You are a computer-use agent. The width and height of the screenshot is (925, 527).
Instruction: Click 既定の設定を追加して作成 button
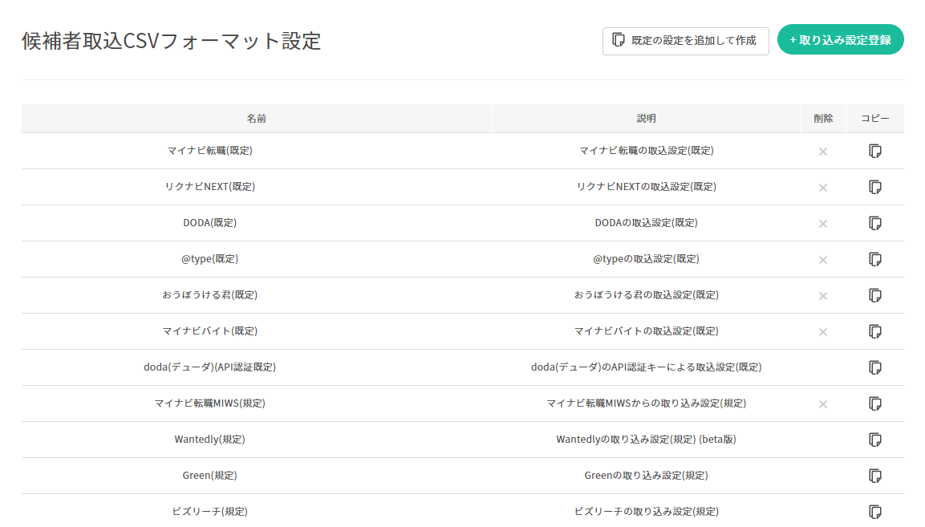click(685, 41)
